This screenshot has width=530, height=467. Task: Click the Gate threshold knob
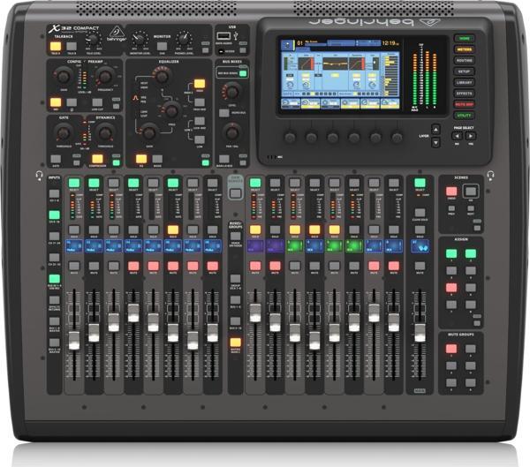click(x=64, y=132)
